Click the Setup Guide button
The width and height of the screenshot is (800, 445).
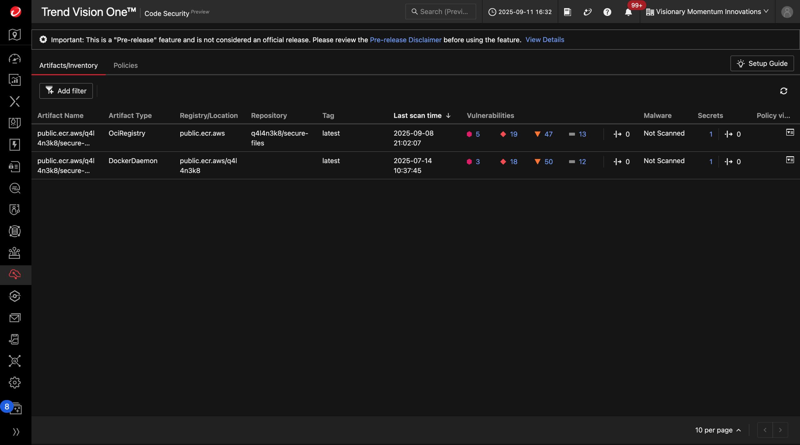click(762, 63)
